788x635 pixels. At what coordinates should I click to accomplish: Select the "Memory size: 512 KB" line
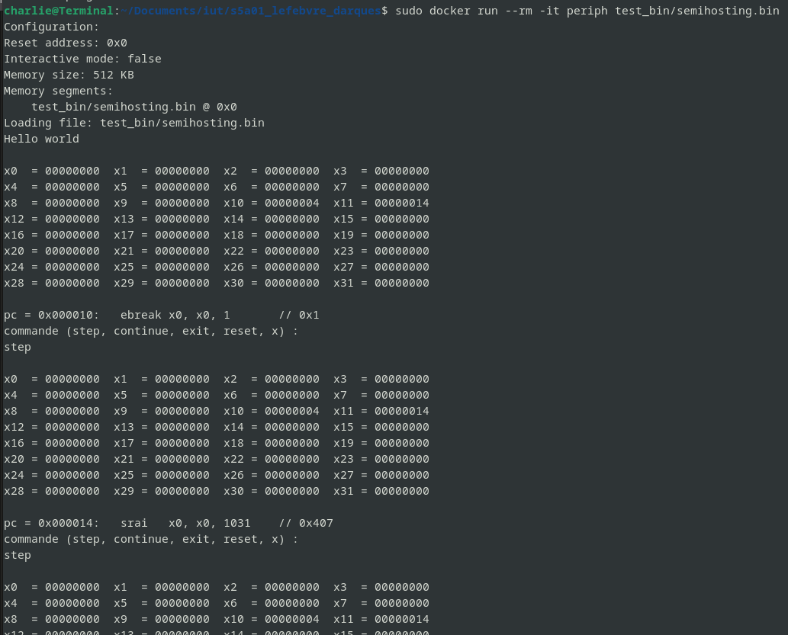[69, 75]
